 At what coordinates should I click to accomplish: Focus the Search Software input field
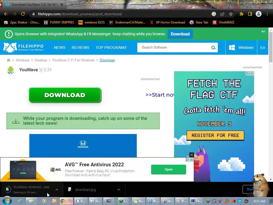point(174,48)
